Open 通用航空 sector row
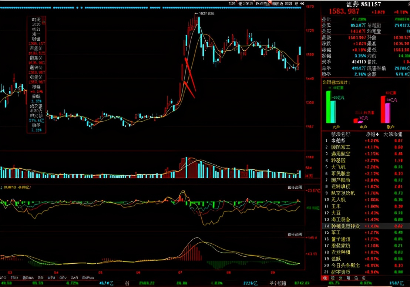410x287 pixels. click(x=366, y=154)
